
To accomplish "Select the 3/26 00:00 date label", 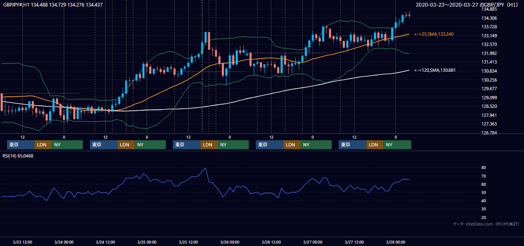I will click(x=230, y=242).
